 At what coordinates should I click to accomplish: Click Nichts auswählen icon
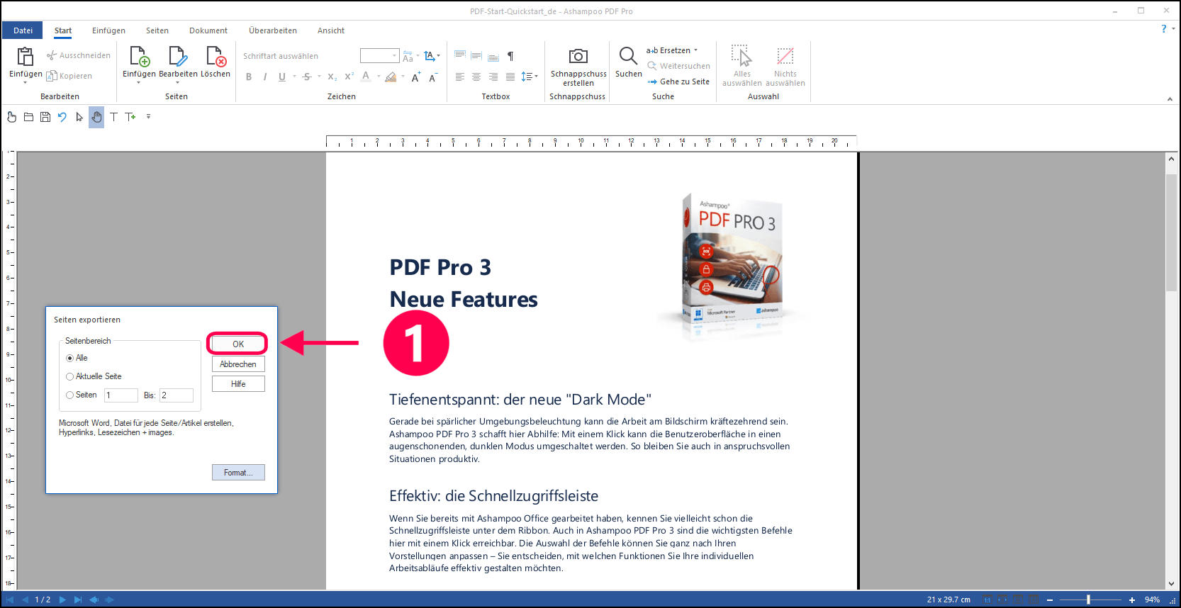785,56
